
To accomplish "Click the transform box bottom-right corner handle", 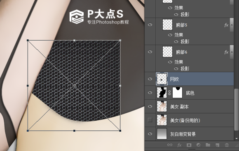I will pos(120,130).
